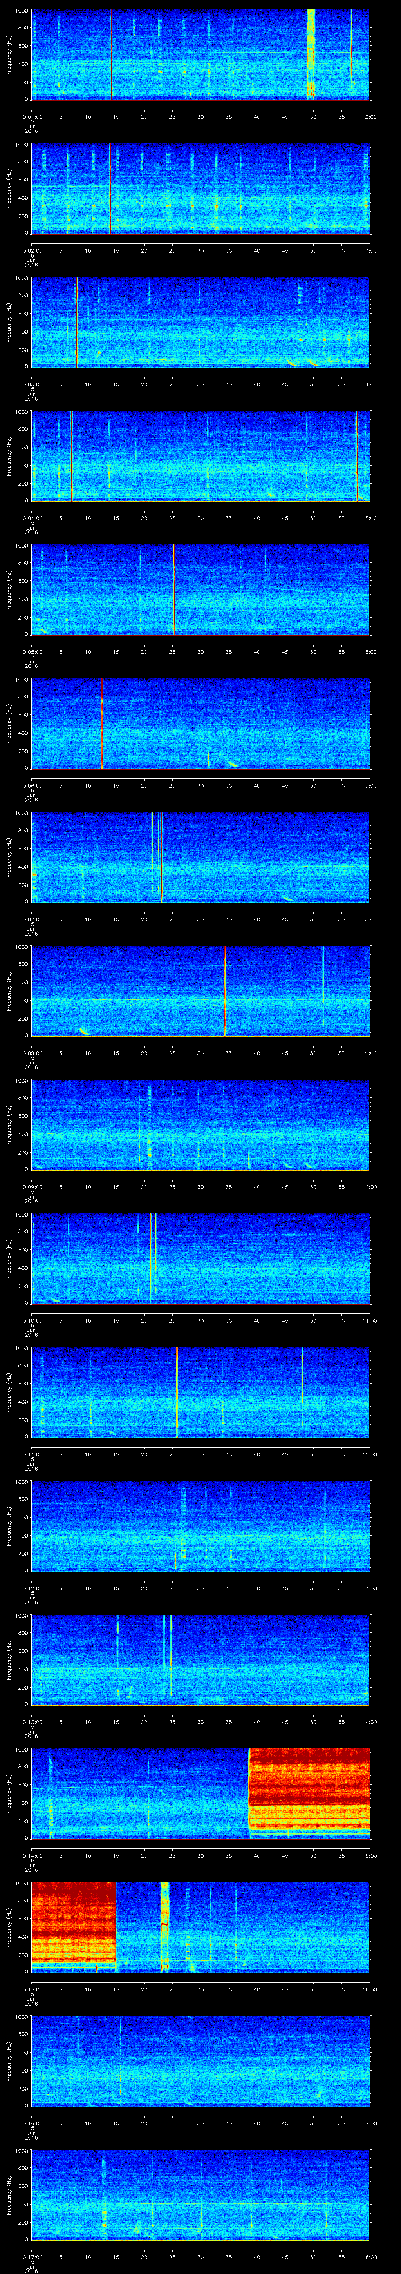This screenshot has height=2274, width=401.
Task: Click the 0:14:00 start time label
Action: pyautogui.click(x=32, y=1855)
